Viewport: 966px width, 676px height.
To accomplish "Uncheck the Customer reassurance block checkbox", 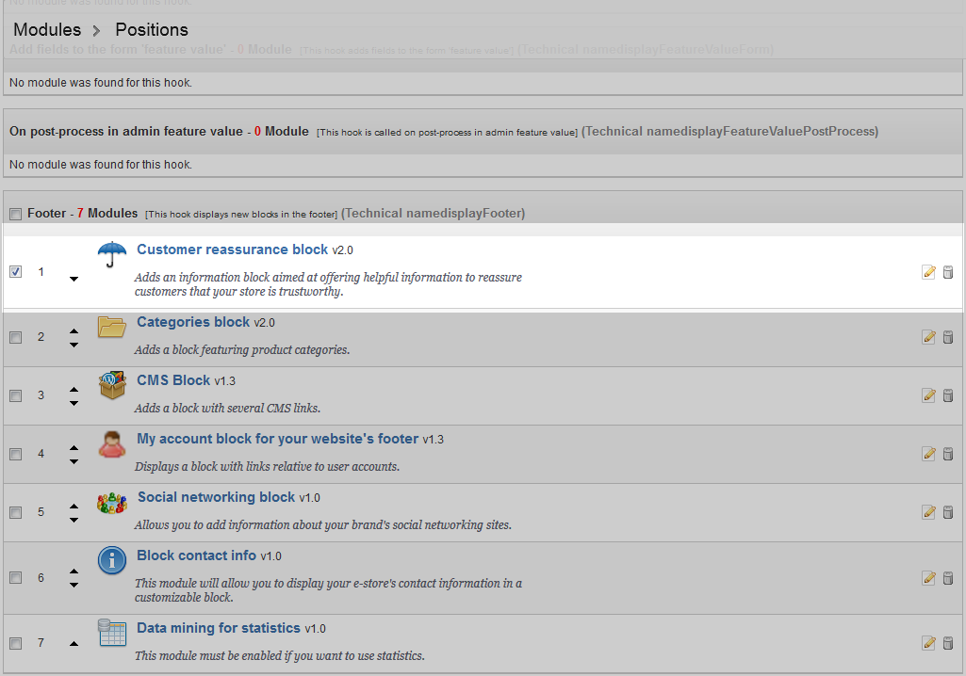I will (x=15, y=272).
